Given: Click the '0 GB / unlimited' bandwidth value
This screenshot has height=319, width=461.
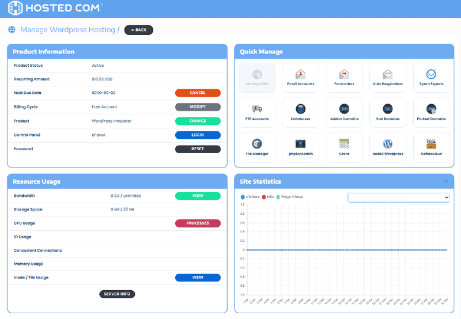Looking at the screenshot, I should [x=126, y=196].
